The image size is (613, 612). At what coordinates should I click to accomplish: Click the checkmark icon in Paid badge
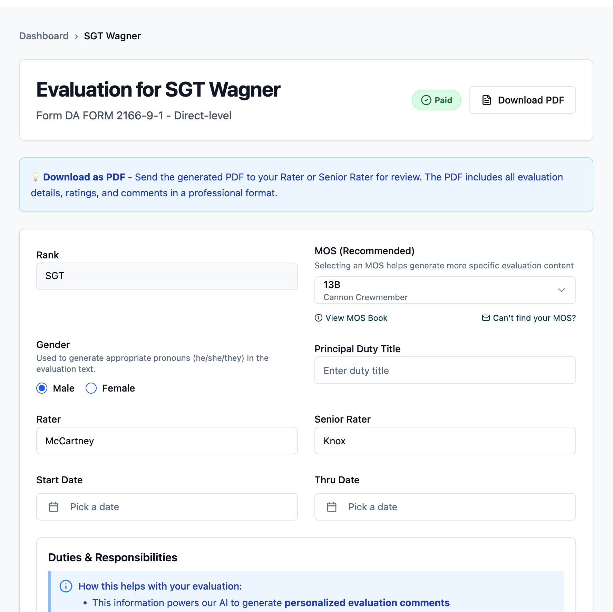(x=426, y=100)
